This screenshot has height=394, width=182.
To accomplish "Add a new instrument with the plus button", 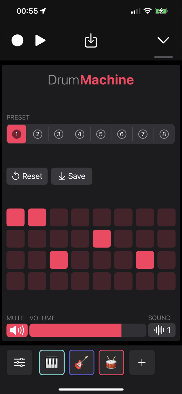I will (x=142, y=362).
